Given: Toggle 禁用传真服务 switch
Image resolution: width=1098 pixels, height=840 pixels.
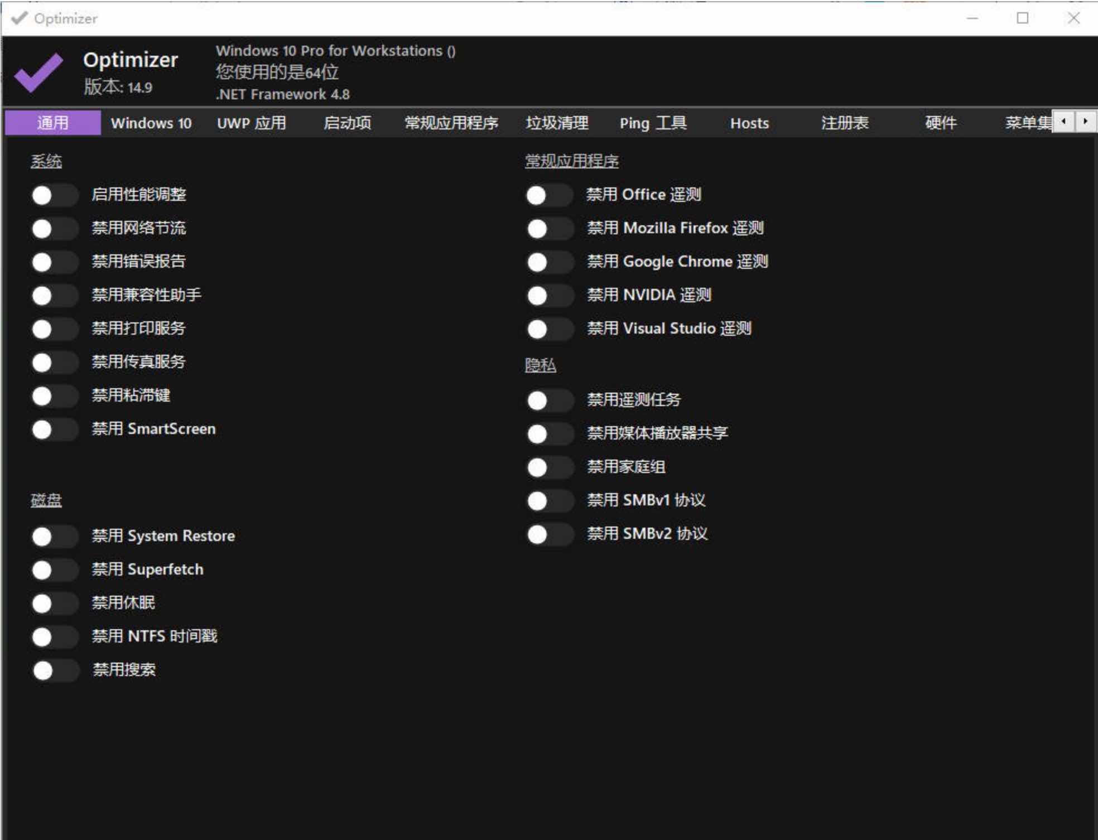Looking at the screenshot, I should point(54,363).
